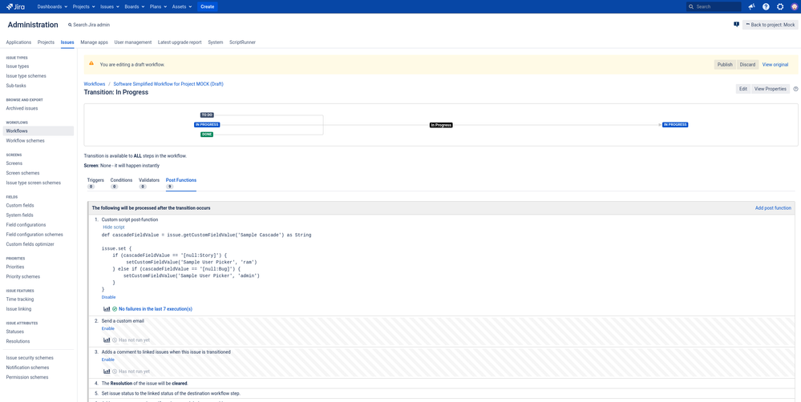This screenshot has height=402, width=801.
Task: Click the View original link
Action: [775, 65]
